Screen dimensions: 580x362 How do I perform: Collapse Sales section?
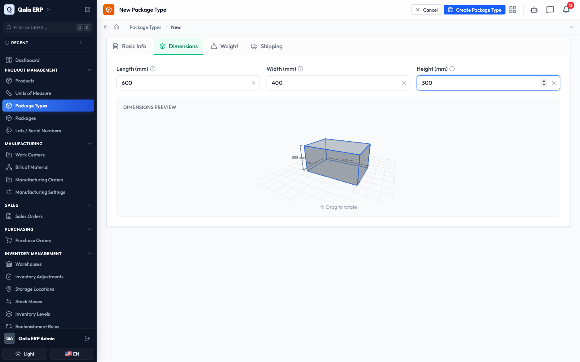pyautogui.click(x=89, y=205)
